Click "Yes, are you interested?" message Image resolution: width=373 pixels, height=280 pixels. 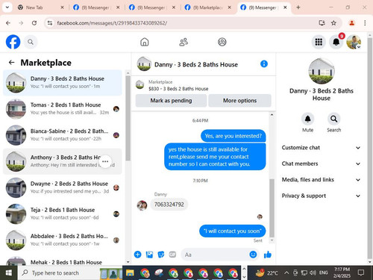(233, 136)
